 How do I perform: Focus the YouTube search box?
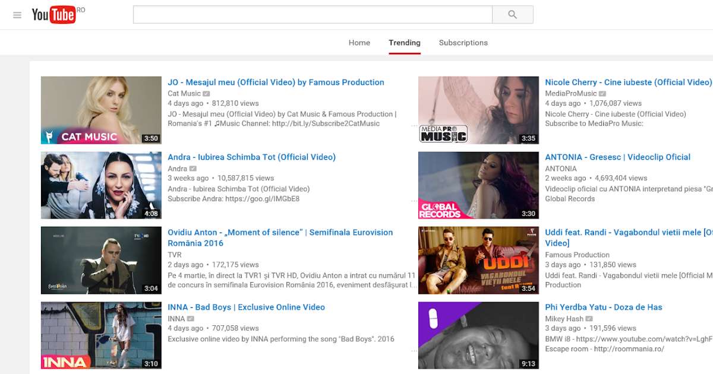(x=313, y=15)
